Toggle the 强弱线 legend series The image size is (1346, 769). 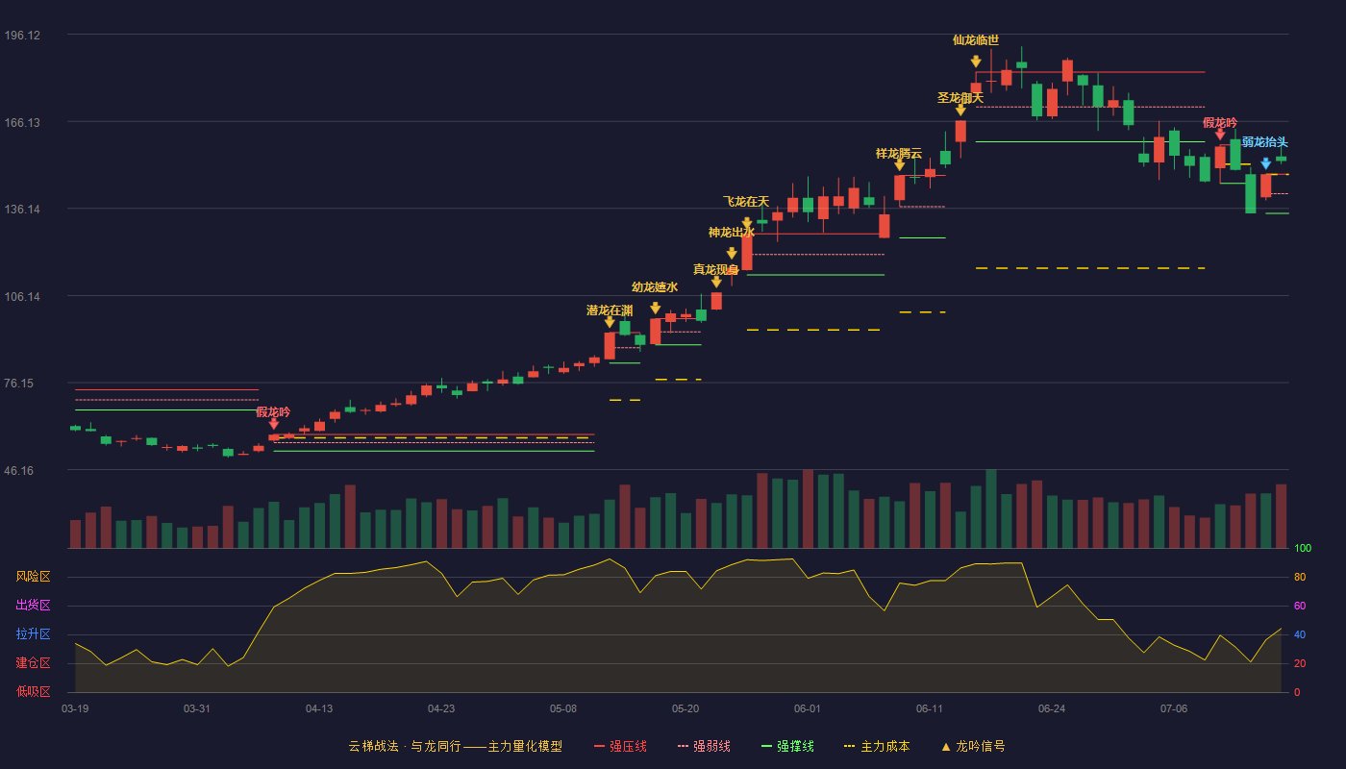[x=704, y=746]
